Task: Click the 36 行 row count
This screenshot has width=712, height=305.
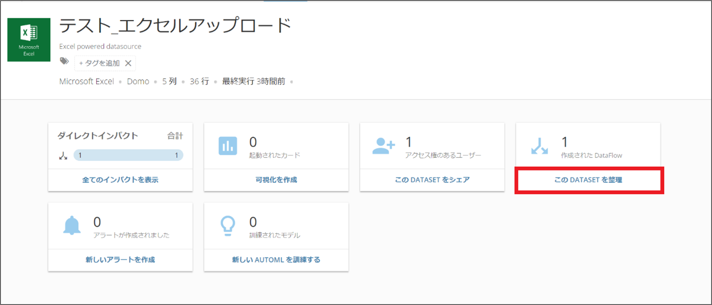Action: tap(199, 81)
